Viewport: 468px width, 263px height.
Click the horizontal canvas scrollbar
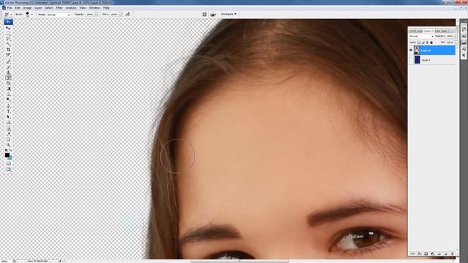click(239, 262)
